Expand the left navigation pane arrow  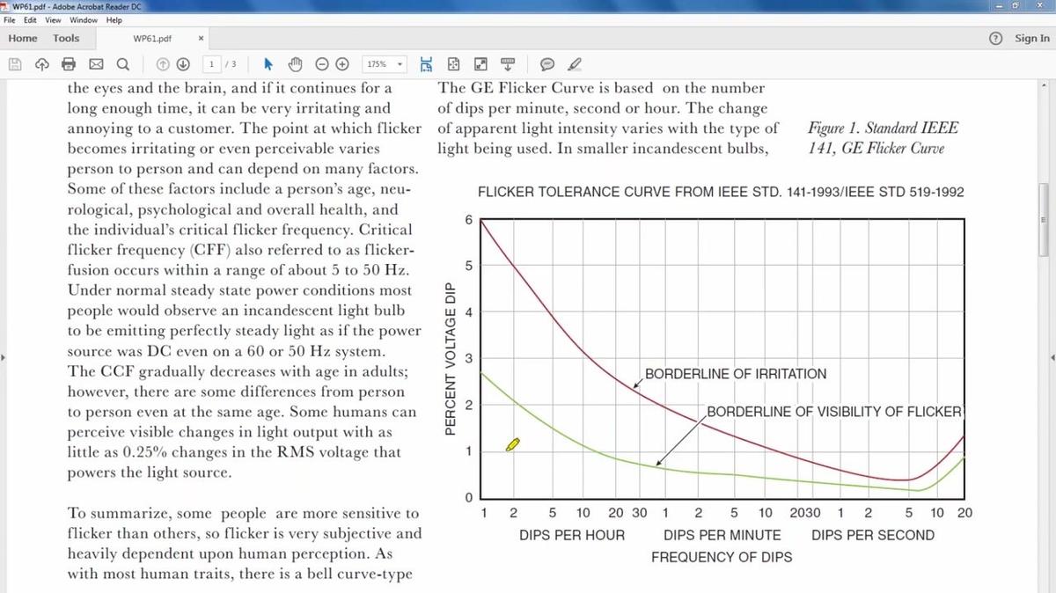click(4, 357)
